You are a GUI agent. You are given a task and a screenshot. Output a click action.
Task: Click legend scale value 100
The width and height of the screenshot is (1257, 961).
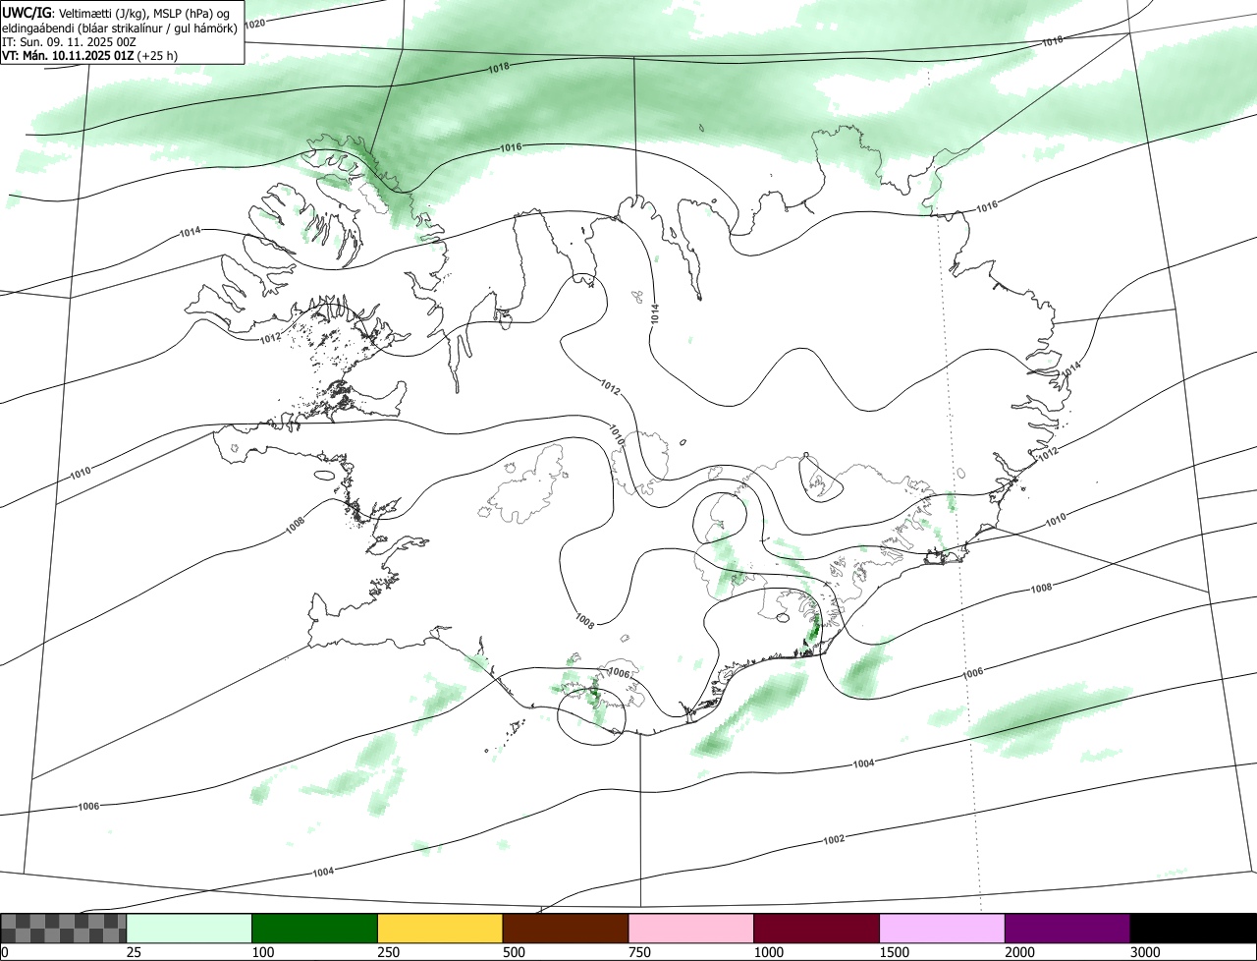click(263, 952)
